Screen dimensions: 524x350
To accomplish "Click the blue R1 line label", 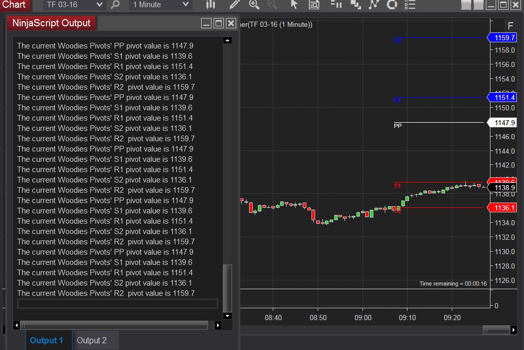I will pyautogui.click(x=397, y=101).
